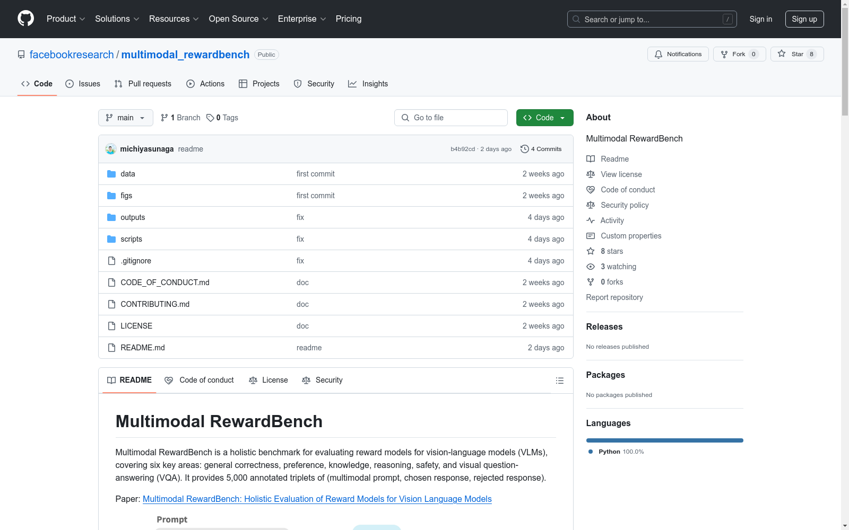Open the figs folder icon

111,196
